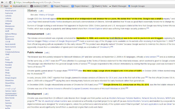175x109 pixels.
Task: Edit the Development section
Action: click(x=46, y=94)
